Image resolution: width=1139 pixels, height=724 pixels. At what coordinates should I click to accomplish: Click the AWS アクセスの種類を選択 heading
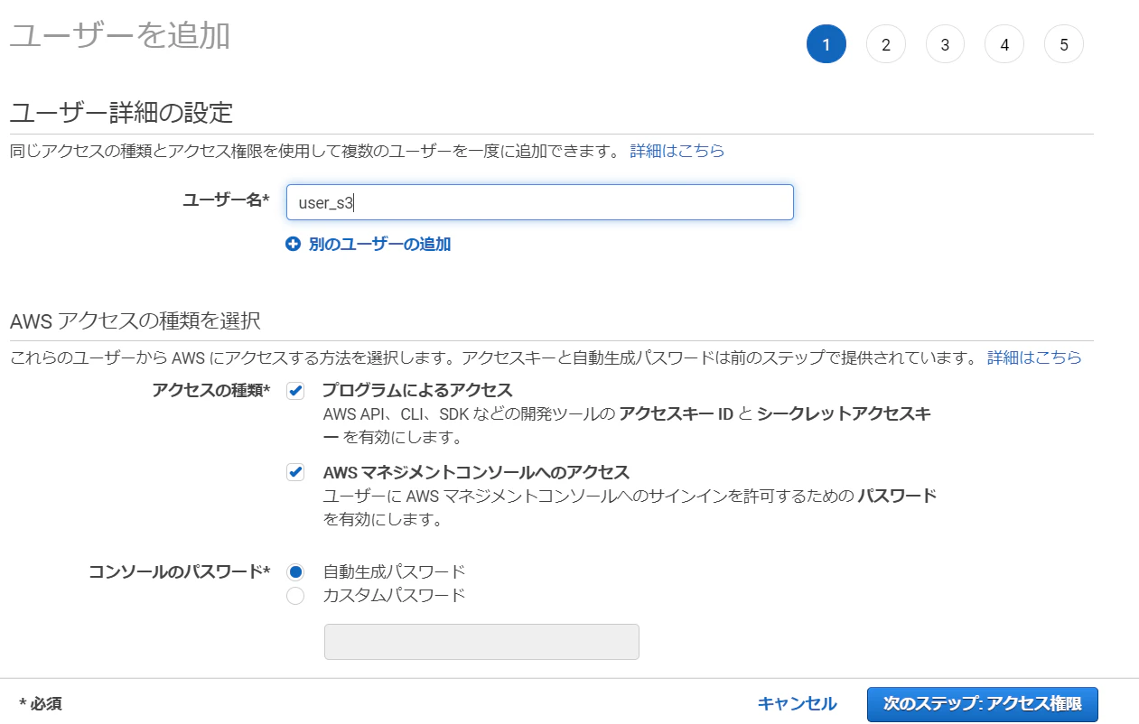pos(135,320)
